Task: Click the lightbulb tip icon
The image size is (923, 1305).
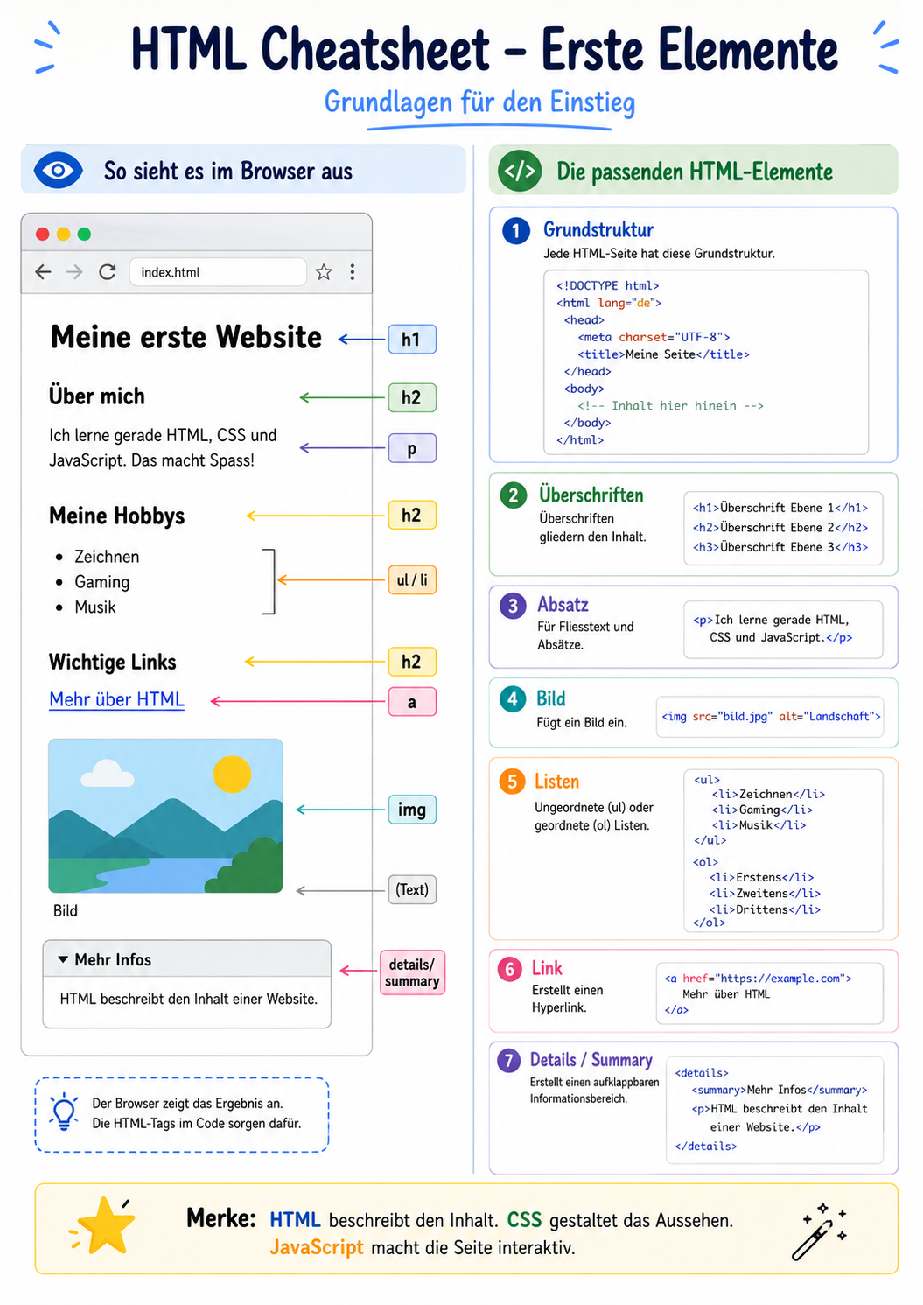Action: click(65, 1112)
